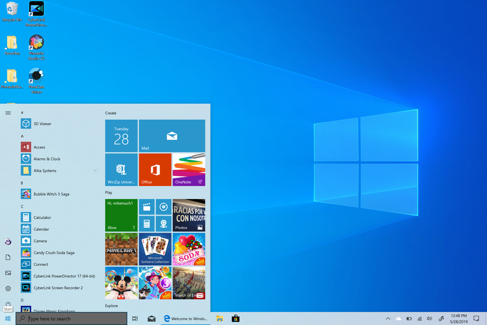The width and height of the screenshot is (487, 325).
Task: Click the OneDrive cloud icon in the tray
Action: click(x=398, y=318)
